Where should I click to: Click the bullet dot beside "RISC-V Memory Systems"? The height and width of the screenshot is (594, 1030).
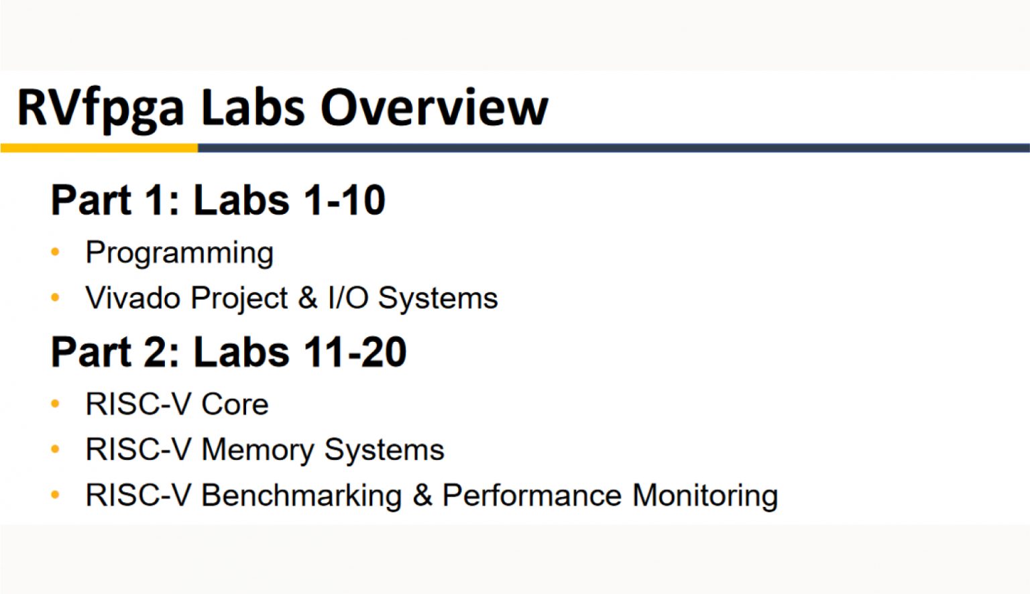56,449
